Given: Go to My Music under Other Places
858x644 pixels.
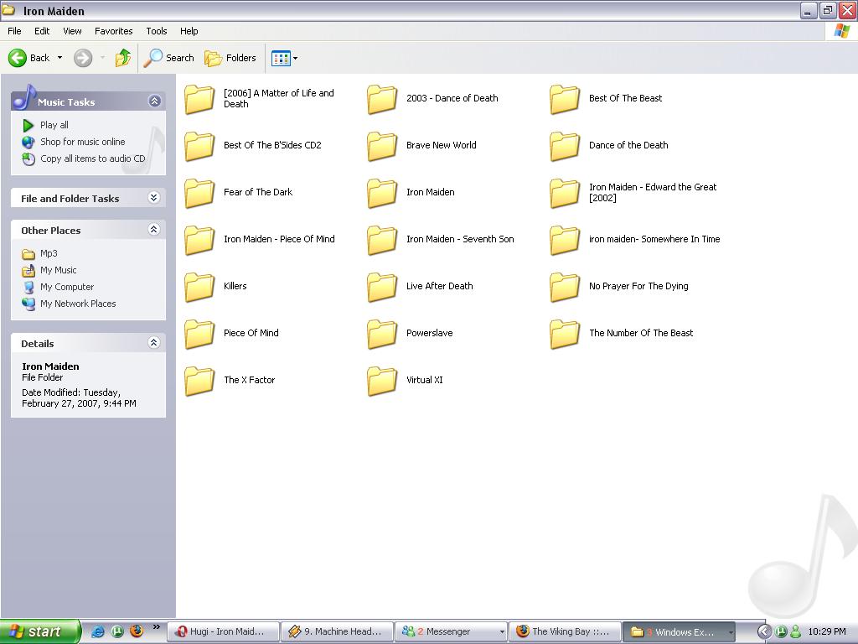Looking at the screenshot, I should click(59, 271).
